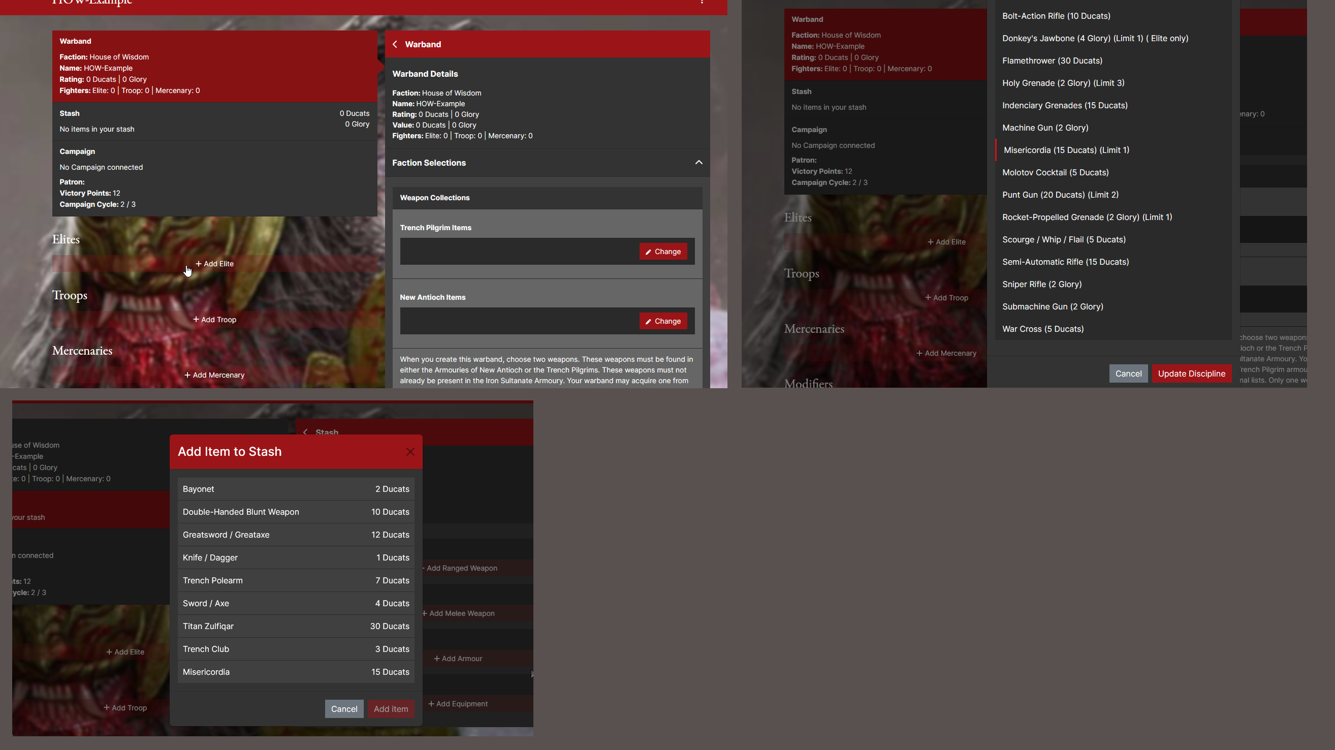Click Add Troop in top-right dimmed view

pyautogui.click(x=946, y=298)
